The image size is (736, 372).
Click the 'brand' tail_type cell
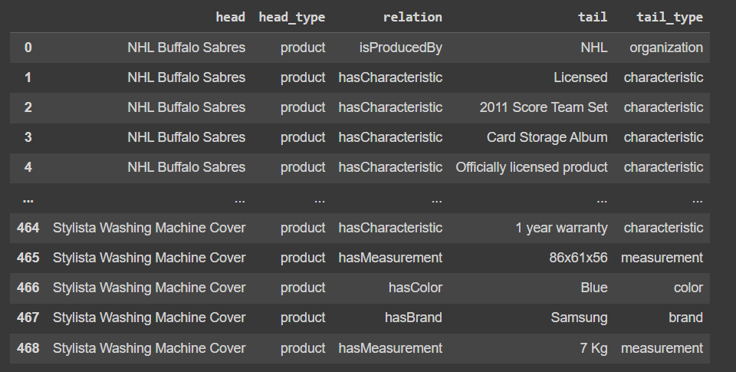tap(685, 318)
